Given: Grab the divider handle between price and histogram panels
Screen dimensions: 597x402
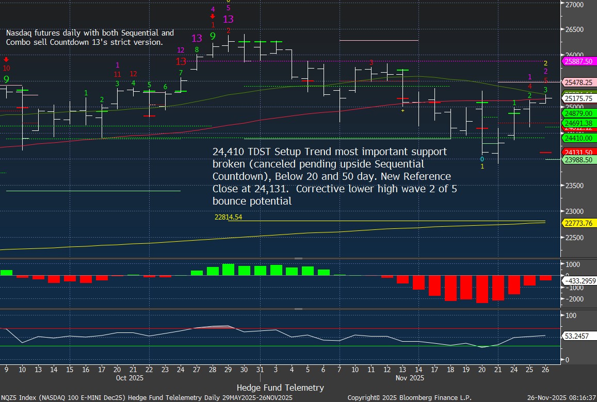Looking at the screenshot, I should click(298, 258).
